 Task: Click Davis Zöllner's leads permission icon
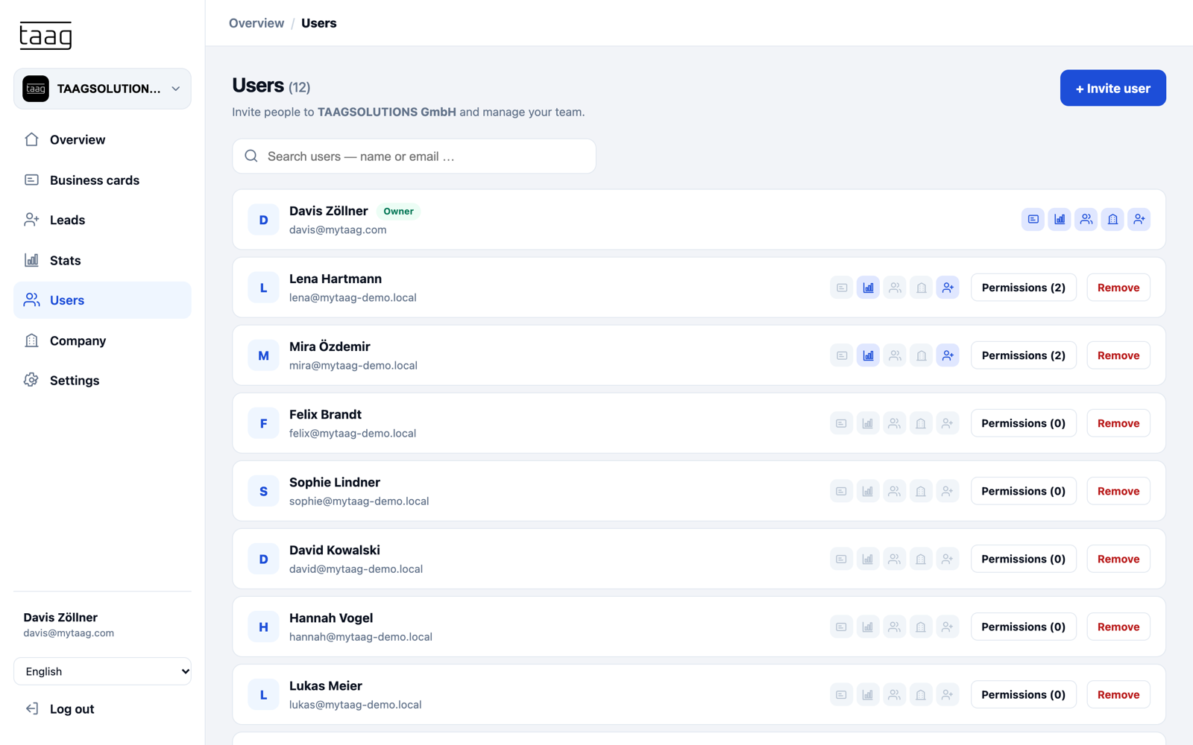[1139, 219]
